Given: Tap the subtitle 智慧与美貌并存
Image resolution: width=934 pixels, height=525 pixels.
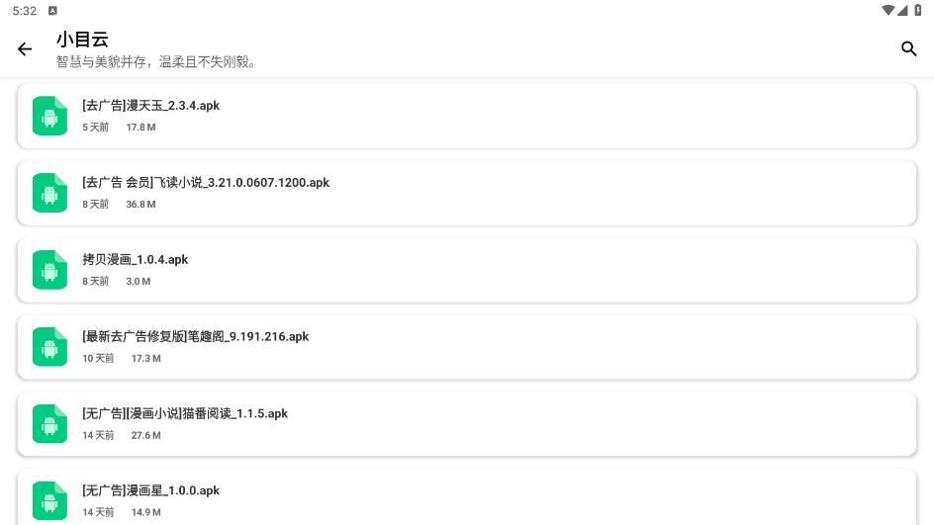Looking at the screenshot, I should [156, 62].
